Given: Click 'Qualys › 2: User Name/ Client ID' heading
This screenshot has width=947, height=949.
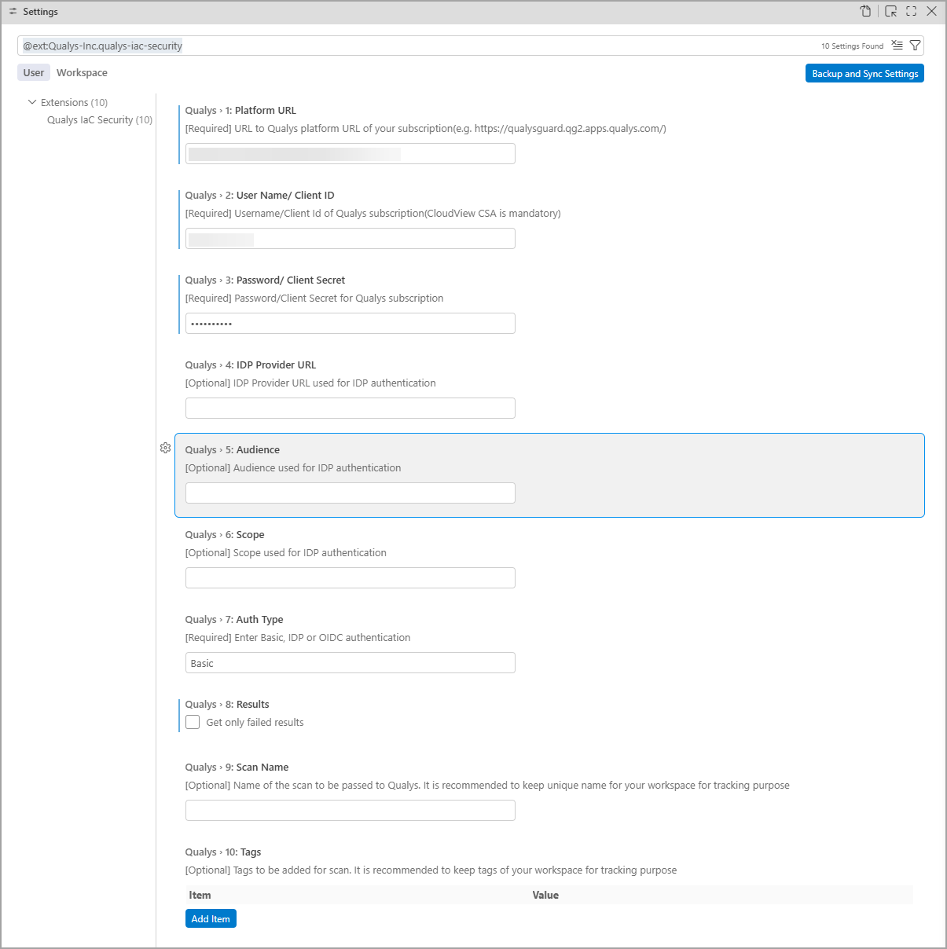Looking at the screenshot, I should click(259, 196).
